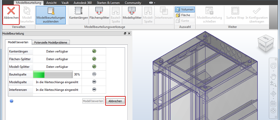Click the Modell bewerten button

(x=93, y=101)
